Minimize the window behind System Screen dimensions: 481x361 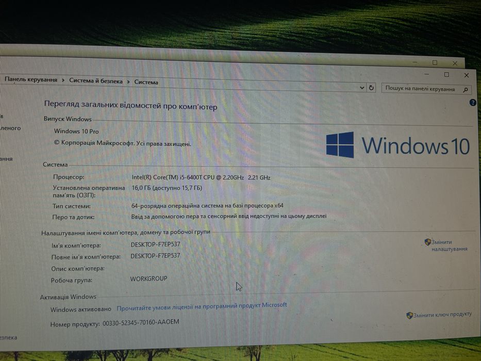coord(415,62)
